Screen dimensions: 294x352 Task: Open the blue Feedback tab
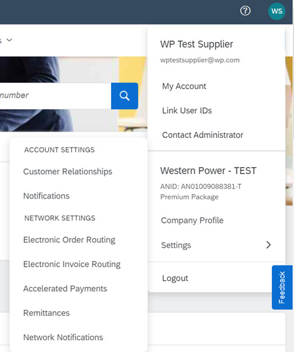tap(282, 288)
